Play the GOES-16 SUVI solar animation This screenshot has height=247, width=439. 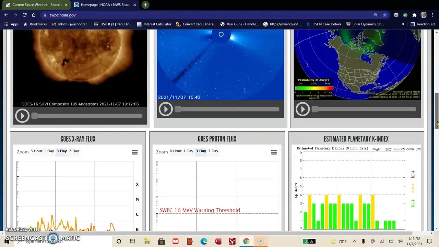(22, 116)
